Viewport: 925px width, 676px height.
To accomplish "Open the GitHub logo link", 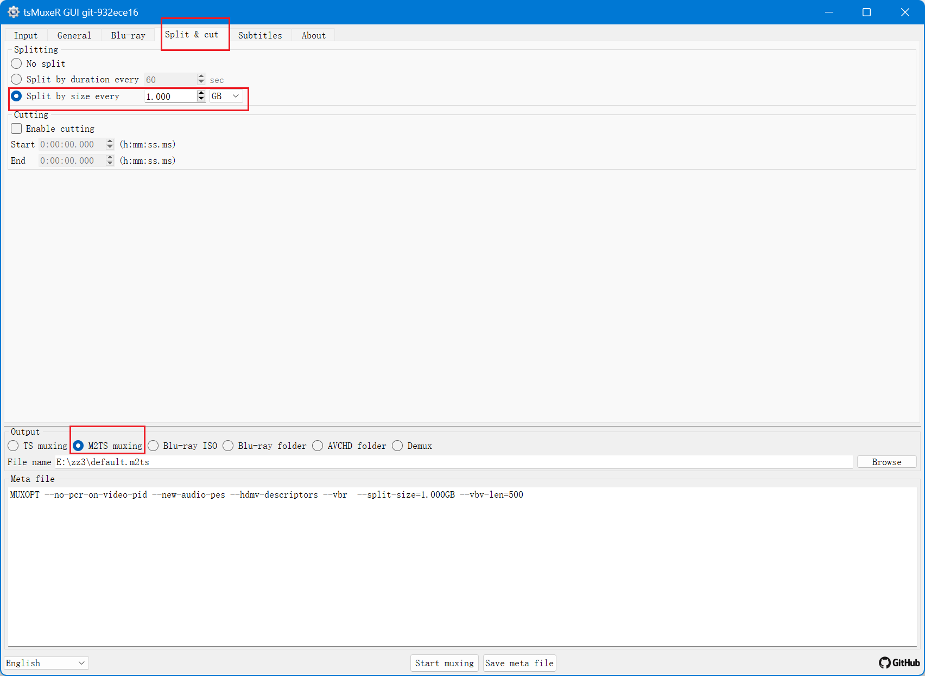I will point(899,662).
